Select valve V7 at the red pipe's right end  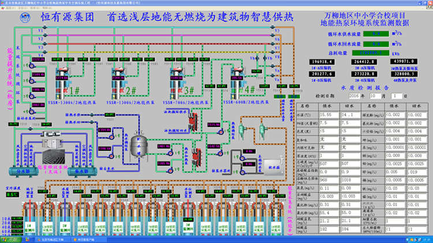point(273,44)
